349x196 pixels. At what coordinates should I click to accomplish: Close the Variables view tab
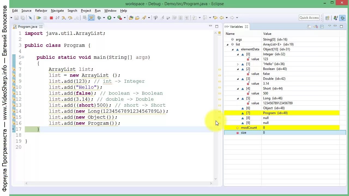point(246,27)
